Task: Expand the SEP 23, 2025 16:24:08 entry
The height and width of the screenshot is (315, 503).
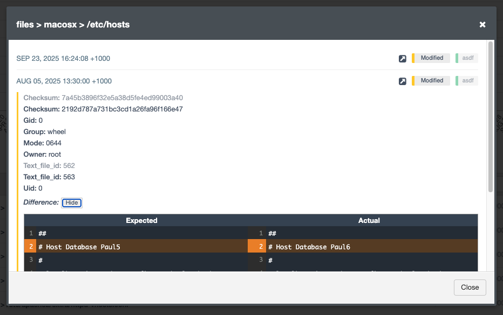Action: point(64,58)
